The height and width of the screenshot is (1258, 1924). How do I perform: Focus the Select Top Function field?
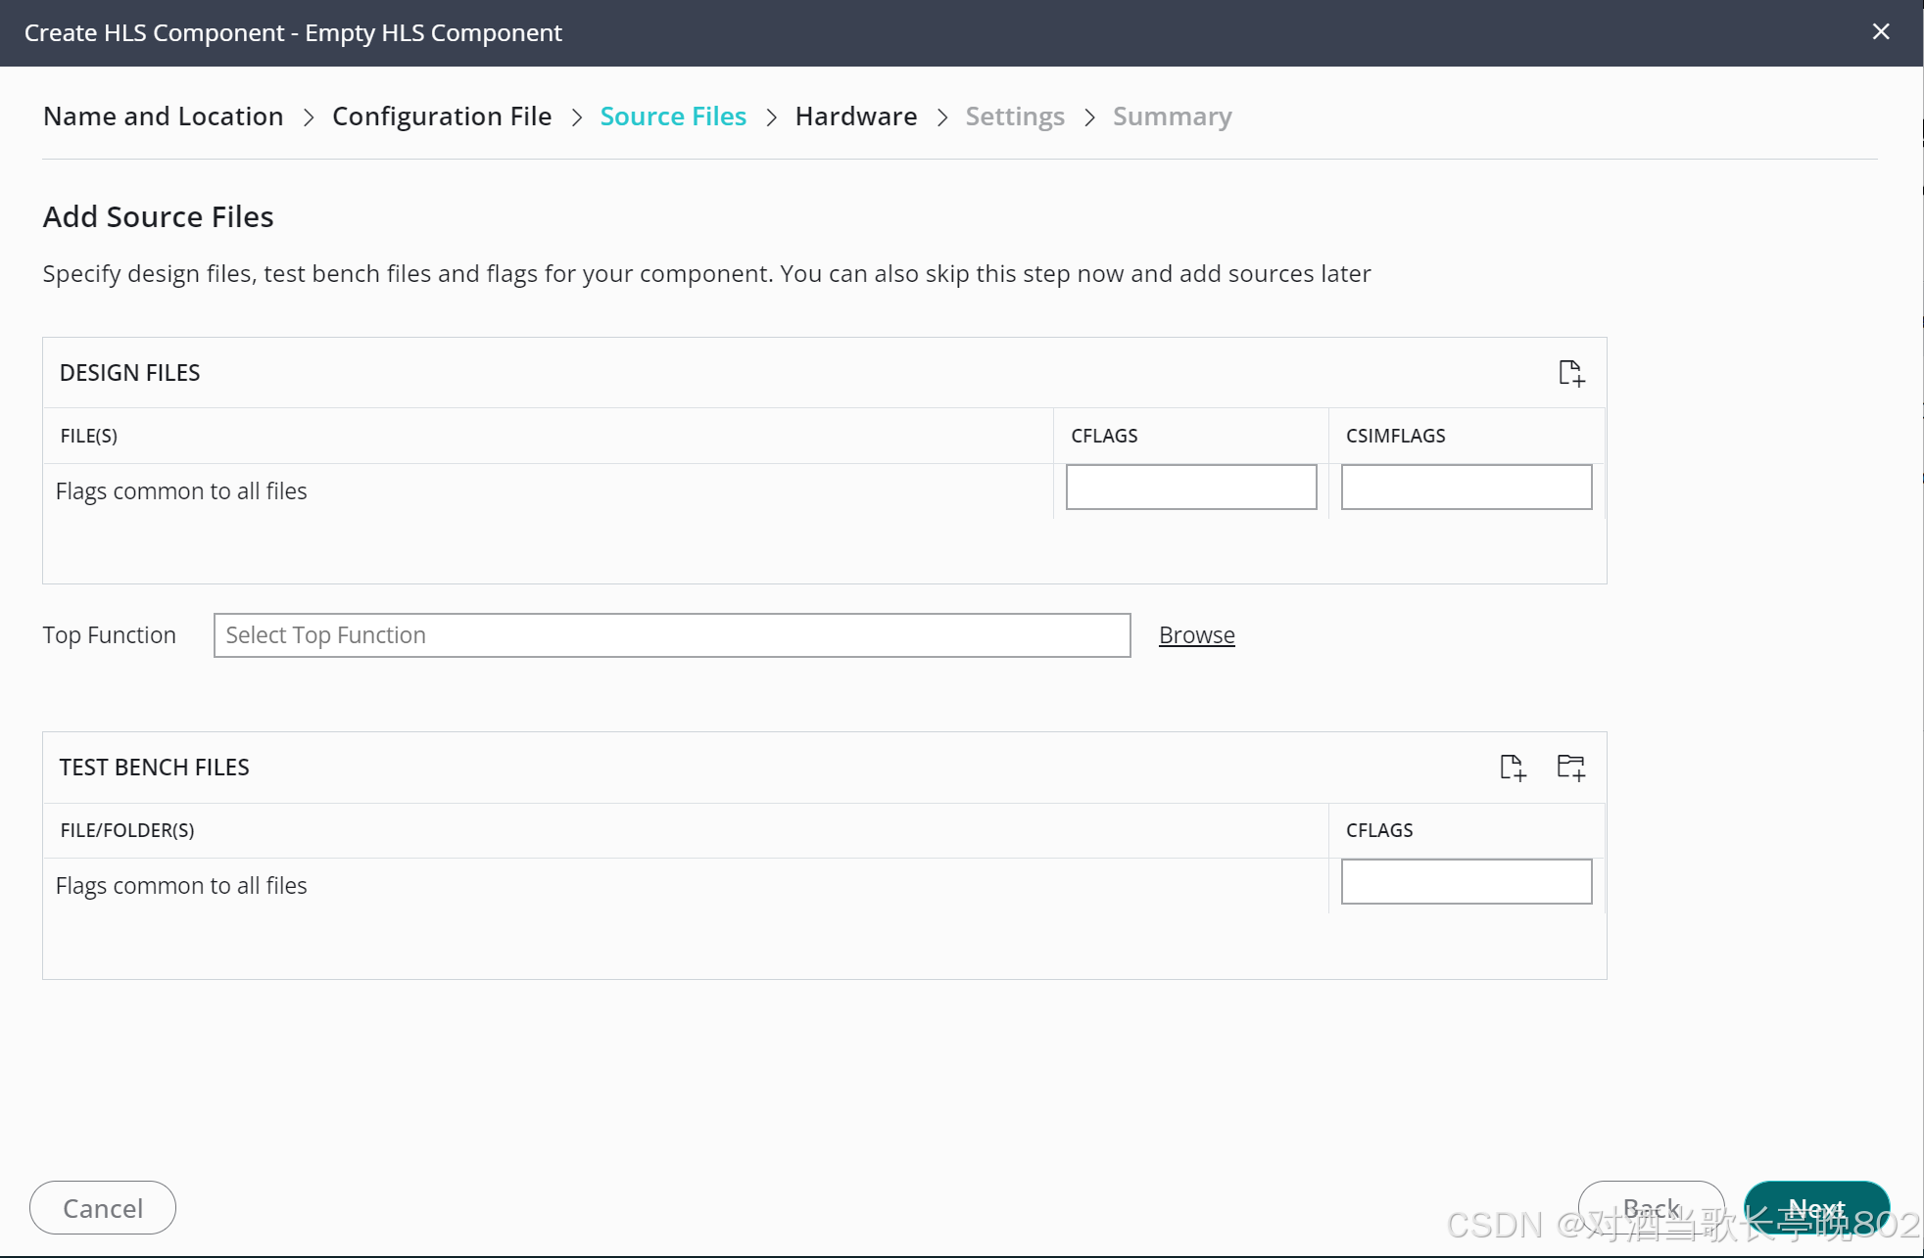pos(672,635)
